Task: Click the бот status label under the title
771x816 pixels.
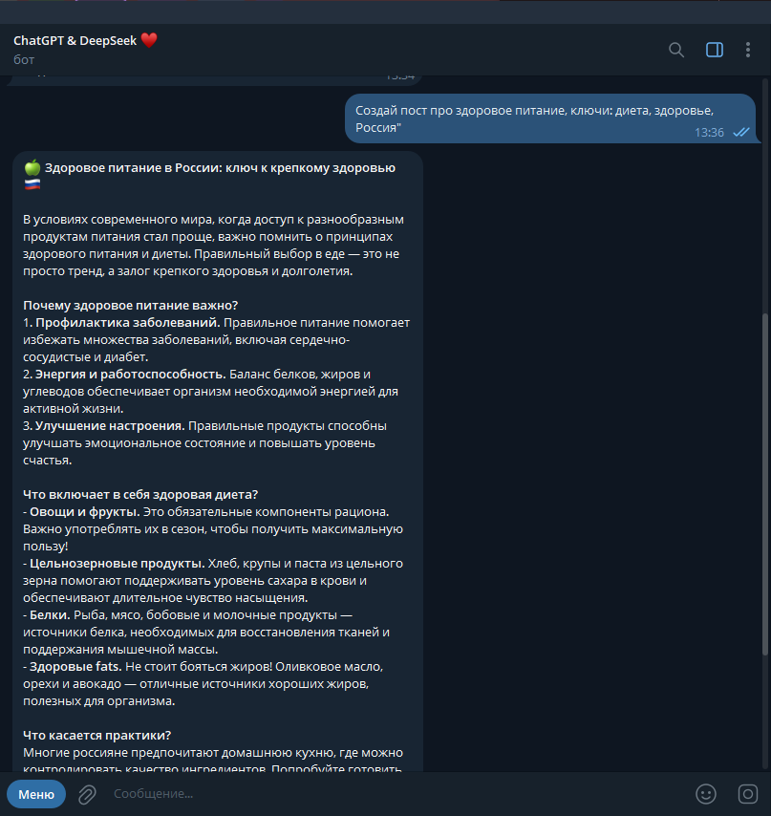Action: click(24, 60)
